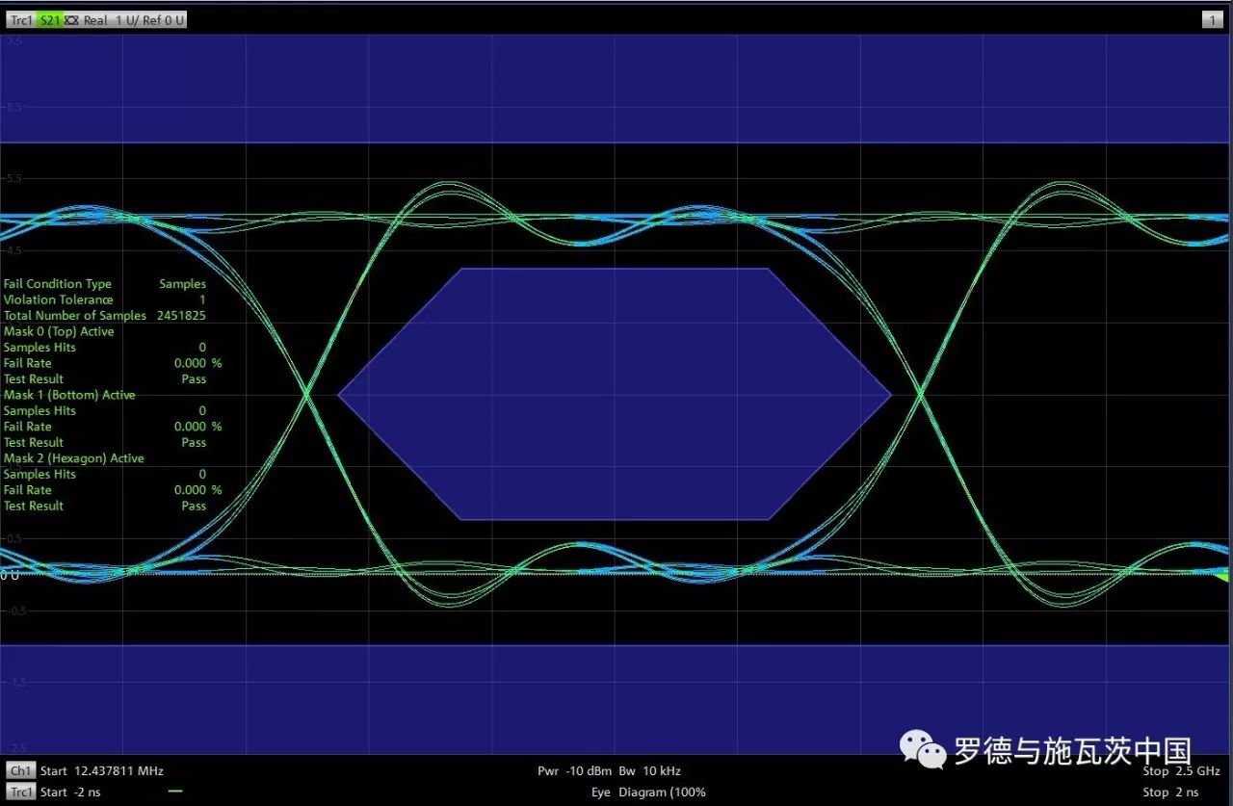Click Test Result Pass under Mask 2

(105, 506)
